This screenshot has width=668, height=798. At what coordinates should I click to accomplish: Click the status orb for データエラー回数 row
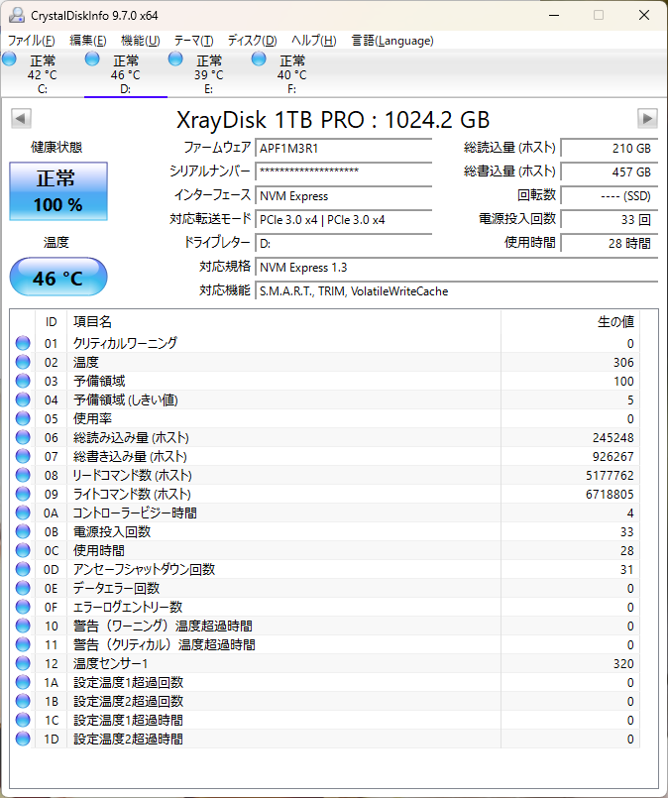(x=23, y=588)
